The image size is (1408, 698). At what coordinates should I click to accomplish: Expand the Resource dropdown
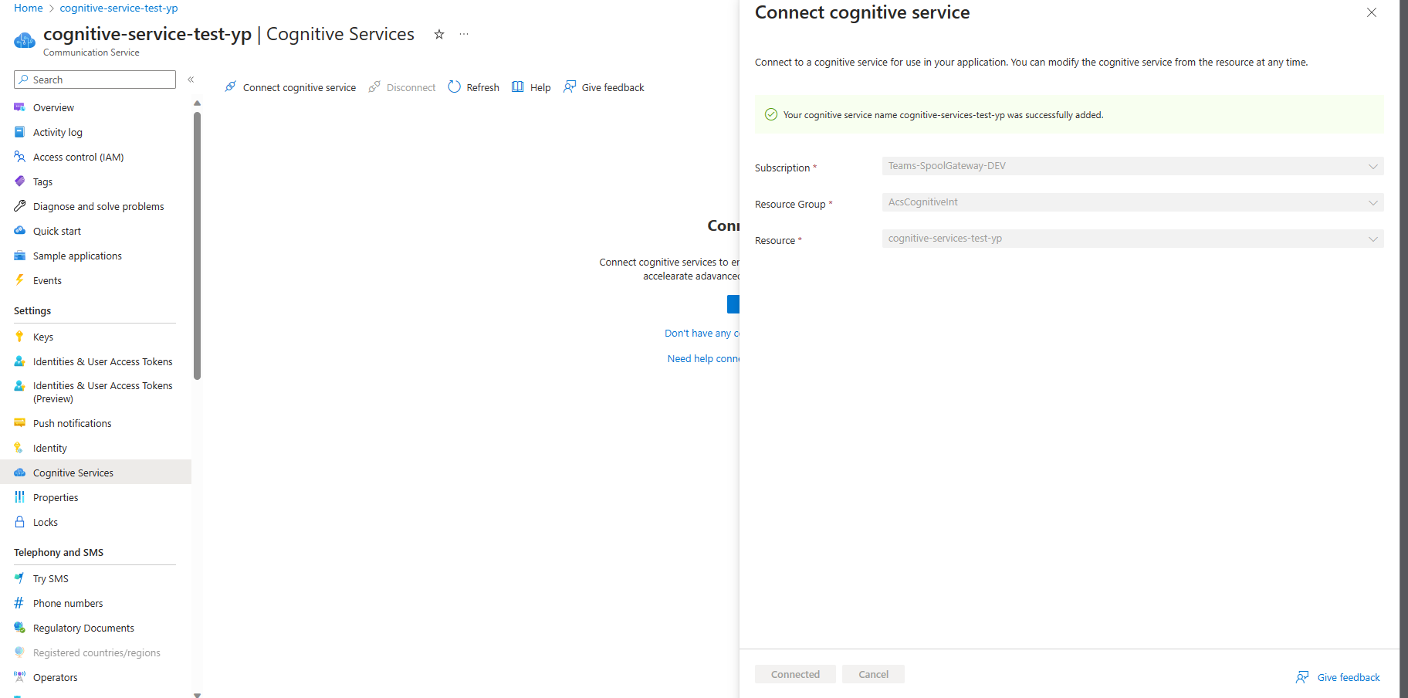pos(1372,239)
